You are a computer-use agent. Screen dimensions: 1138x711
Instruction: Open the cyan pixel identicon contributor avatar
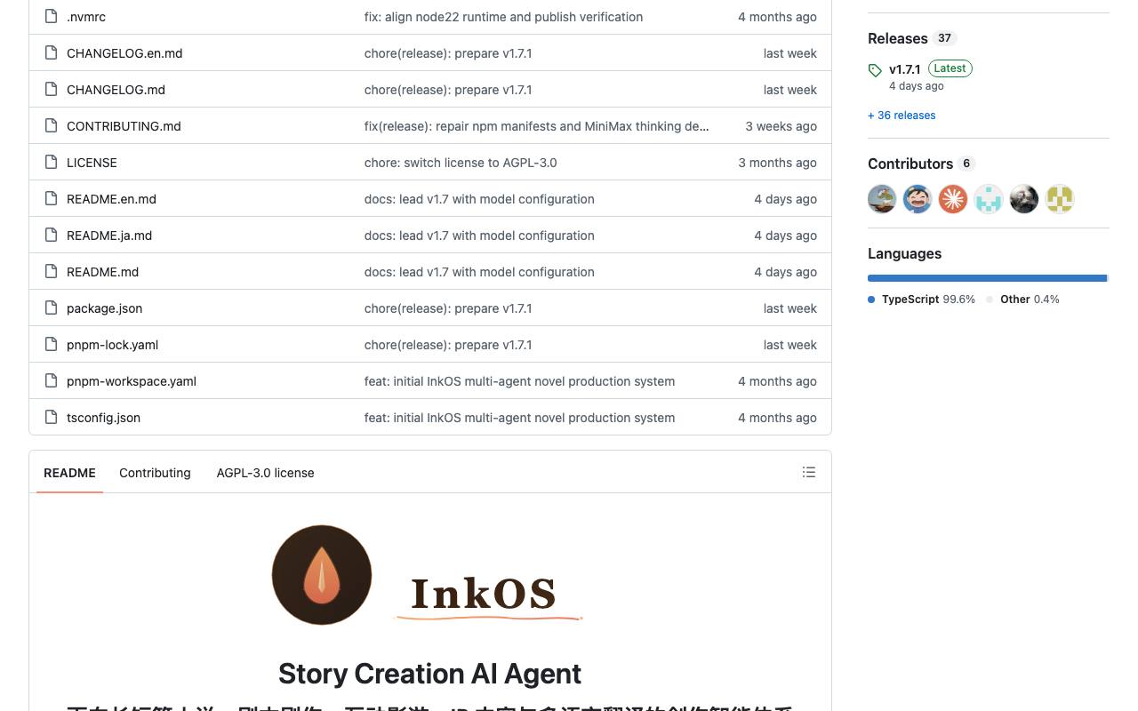pyautogui.click(x=989, y=199)
